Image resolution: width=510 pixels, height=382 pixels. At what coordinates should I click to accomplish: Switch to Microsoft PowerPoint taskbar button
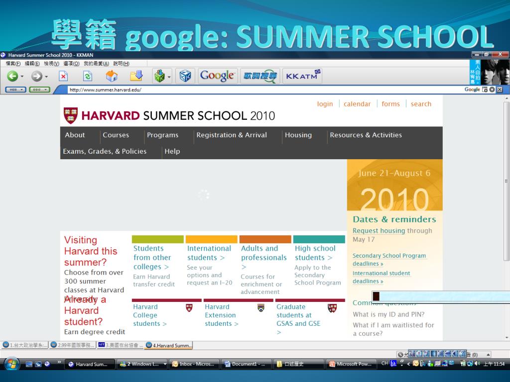tap(351, 364)
